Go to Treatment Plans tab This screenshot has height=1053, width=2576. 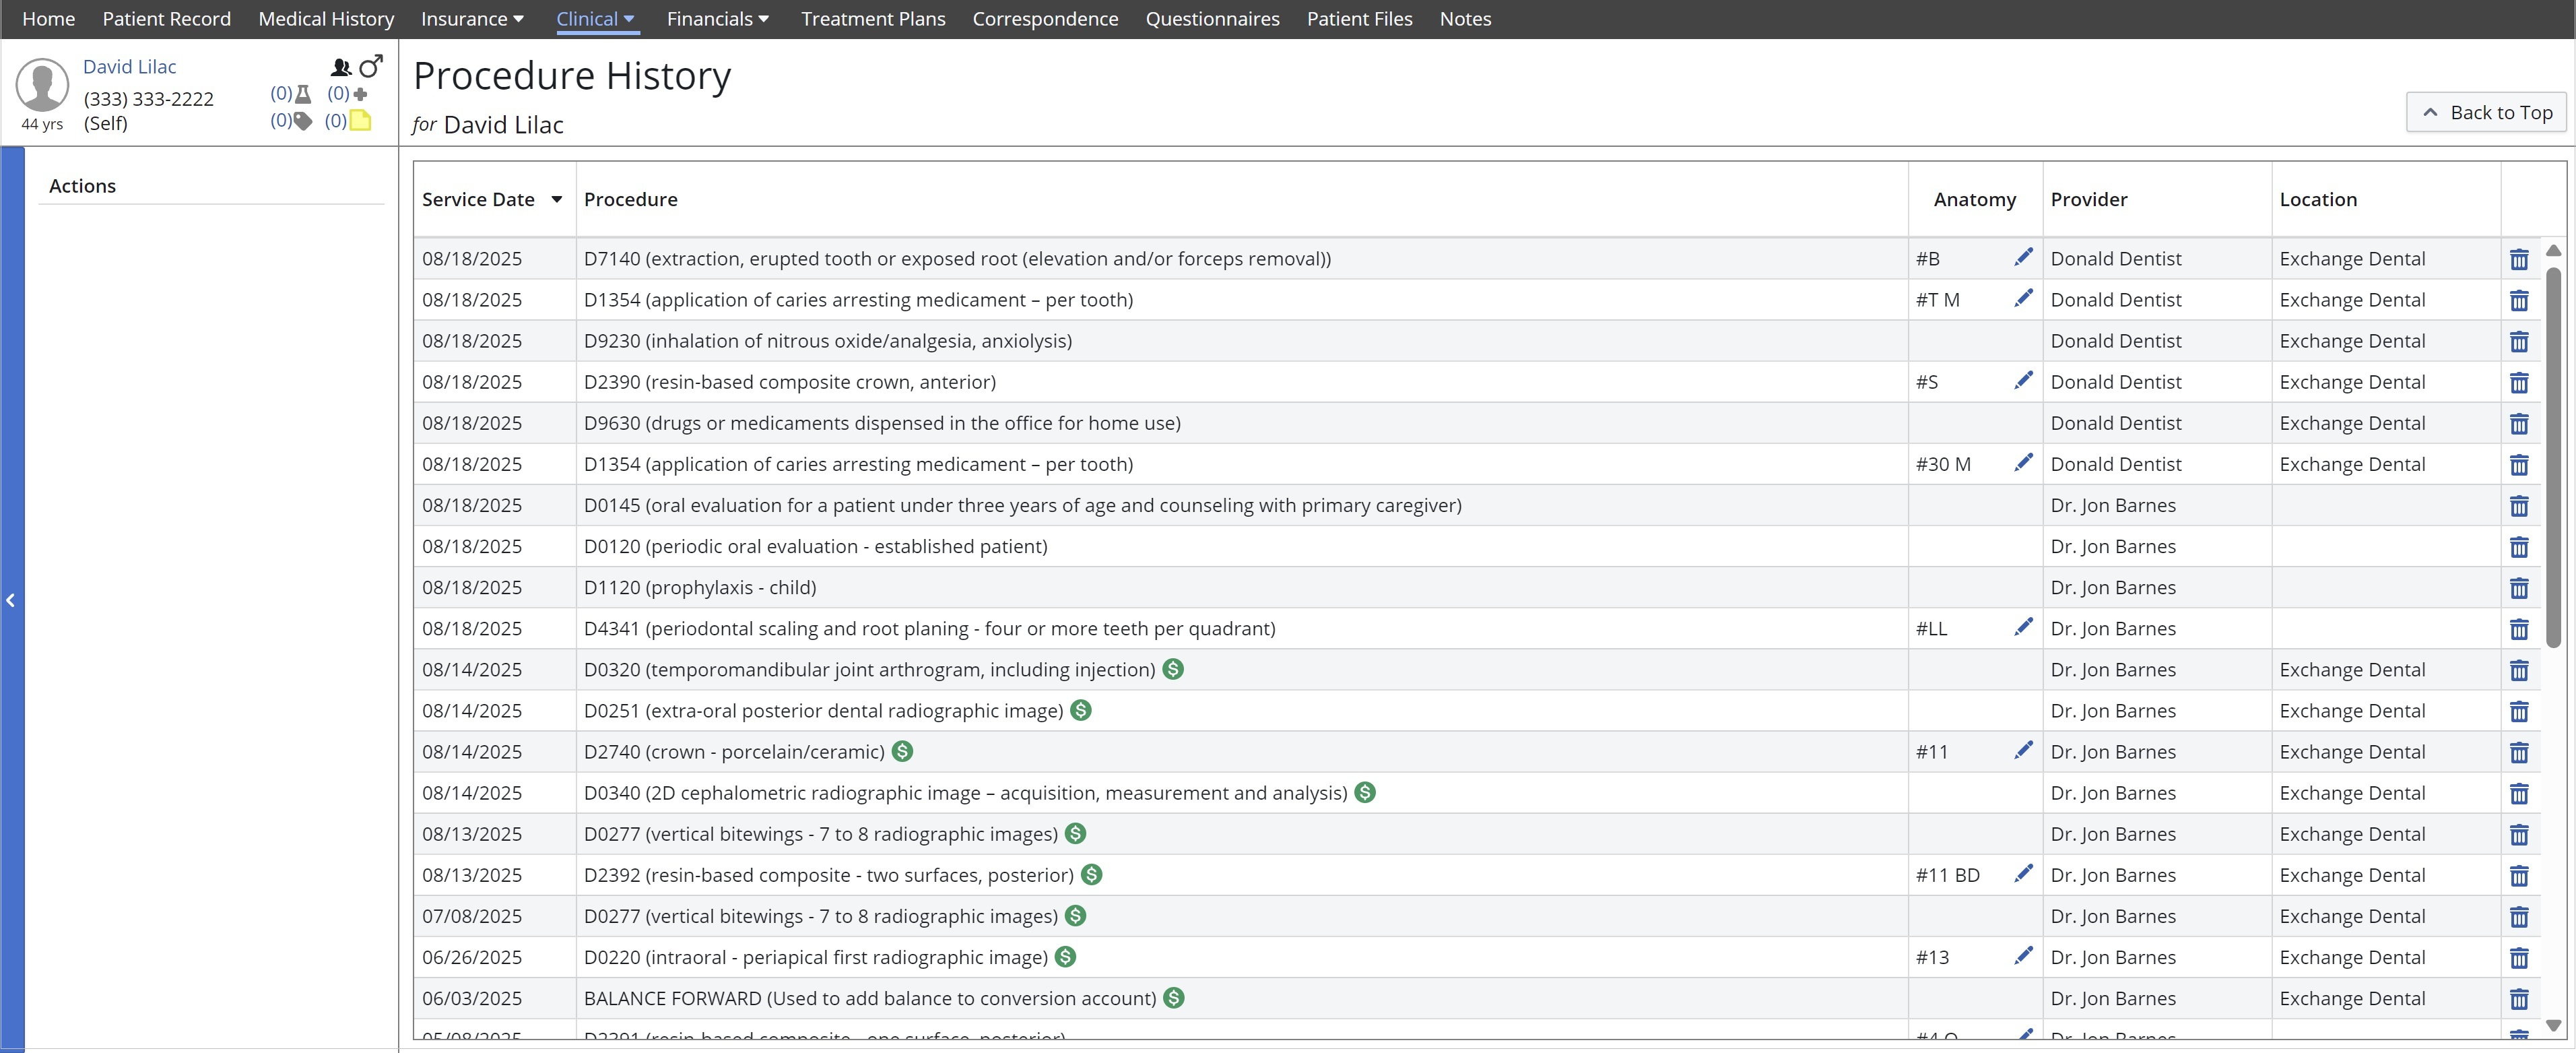coord(872,19)
